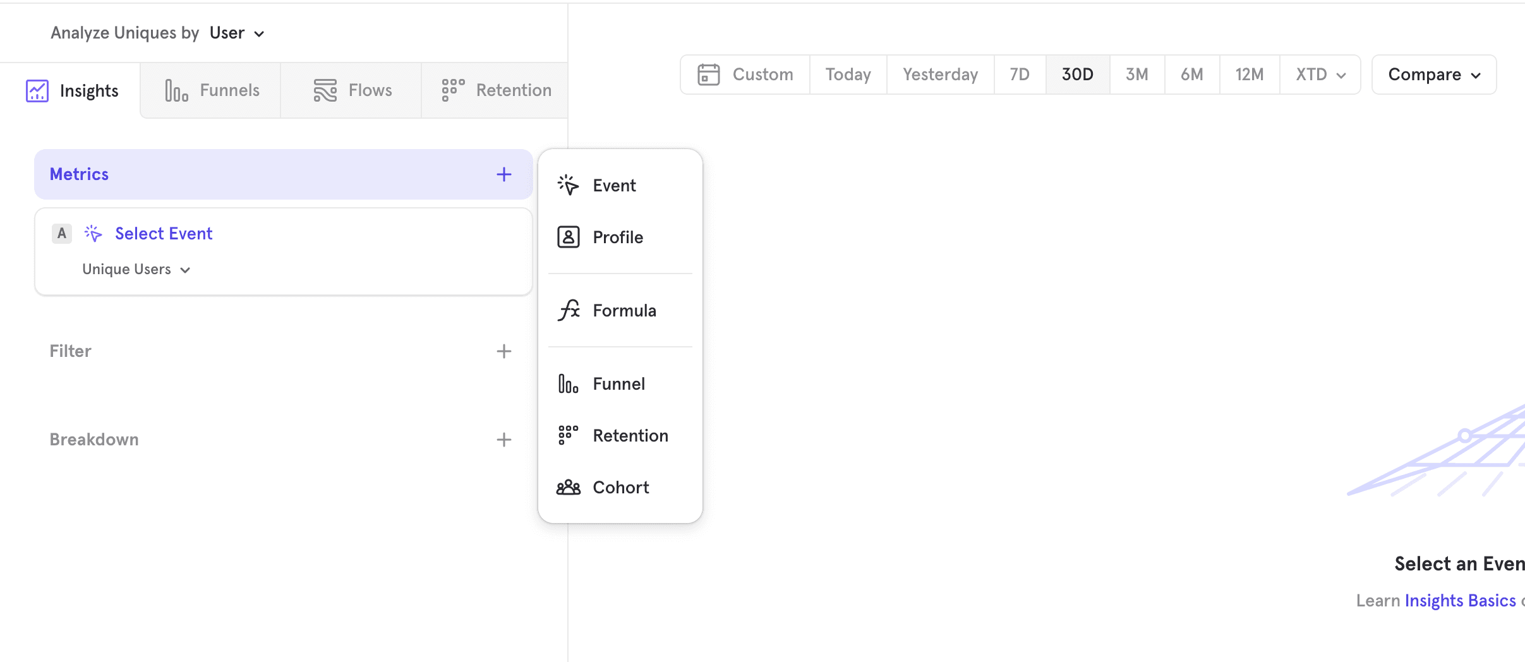This screenshot has height=662, width=1525.
Task: Open the Analyze Uniques by User dropdown
Action: (236, 33)
